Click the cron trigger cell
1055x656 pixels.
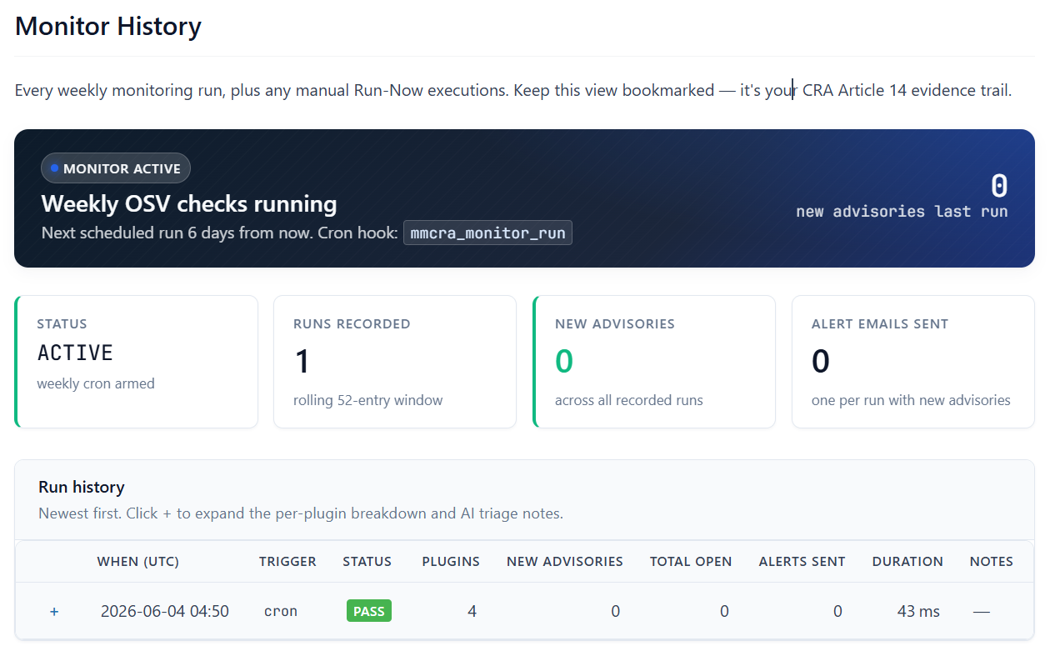click(281, 611)
